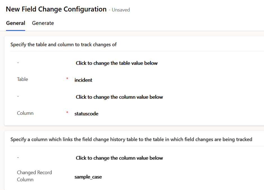
Task: Click the dash label between Table and Column
Action: click(18, 96)
